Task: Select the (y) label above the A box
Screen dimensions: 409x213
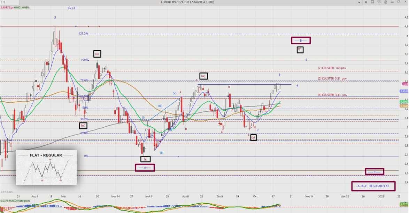Action: pyautogui.click(x=146, y=159)
